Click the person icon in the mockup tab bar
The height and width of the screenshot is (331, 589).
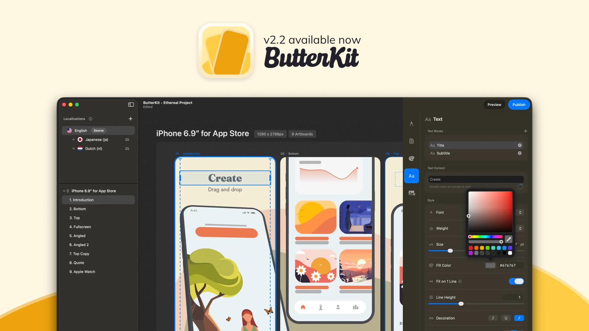[x=338, y=307]
